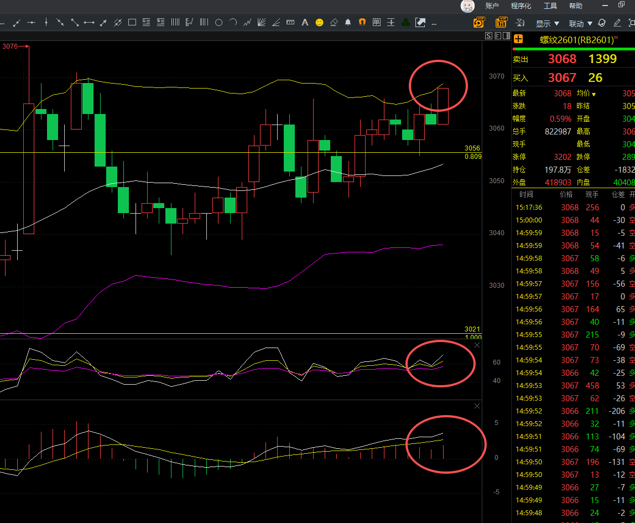Select the rectangle drawing tool
Screen dimensions: 635x523
(x=132, y=23)
